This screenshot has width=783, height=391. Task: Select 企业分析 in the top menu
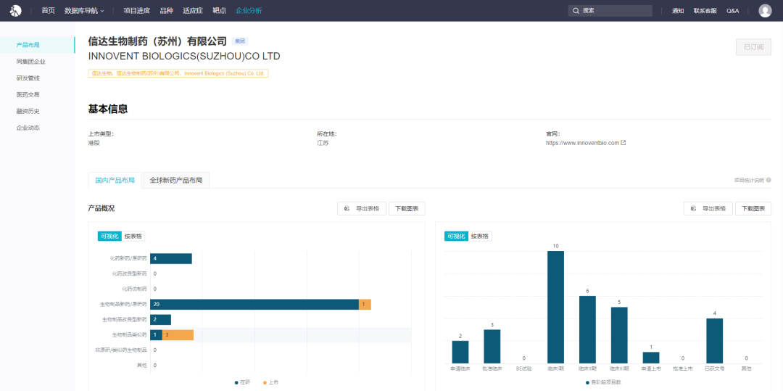tap(249, 10)
